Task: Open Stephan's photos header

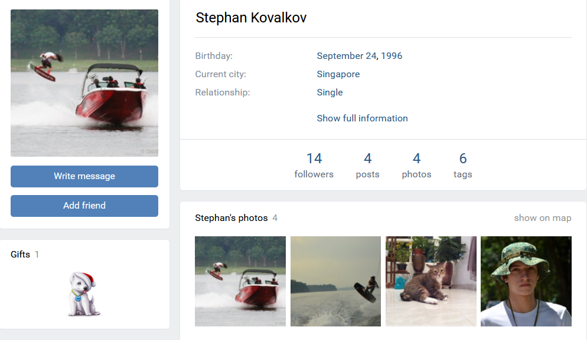Action: pos(231,218)
